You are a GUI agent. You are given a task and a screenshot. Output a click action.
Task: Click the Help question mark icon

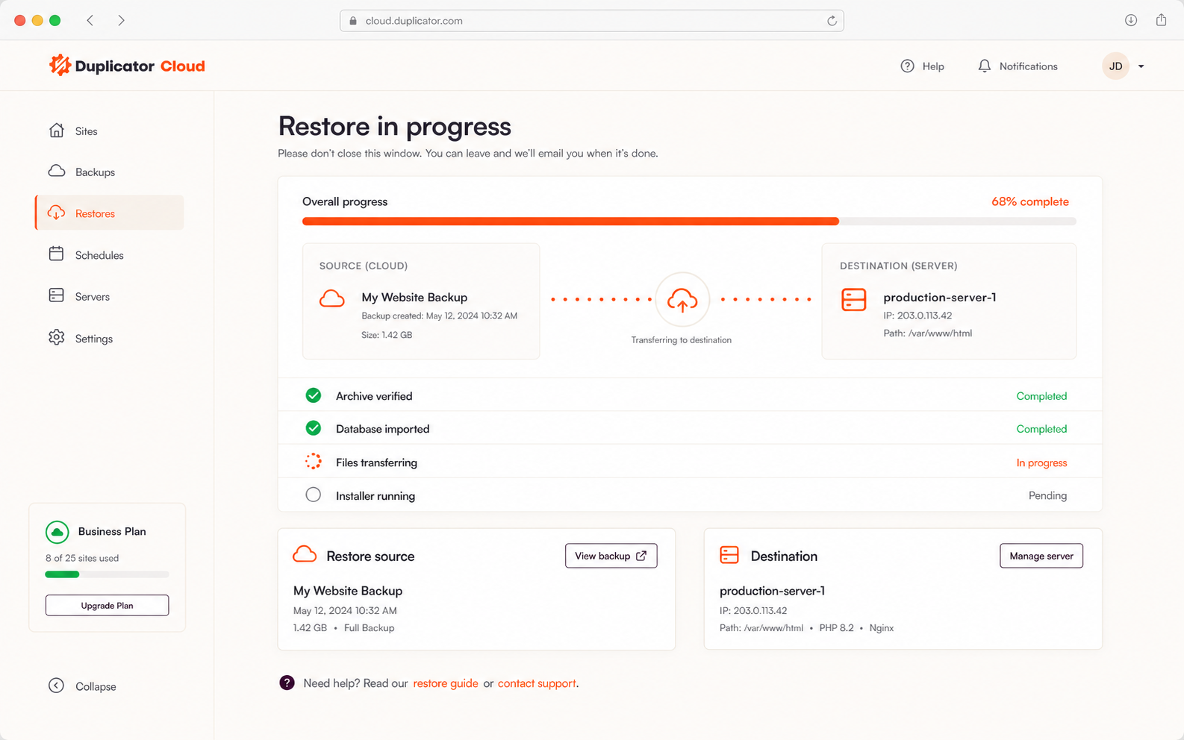907,66
